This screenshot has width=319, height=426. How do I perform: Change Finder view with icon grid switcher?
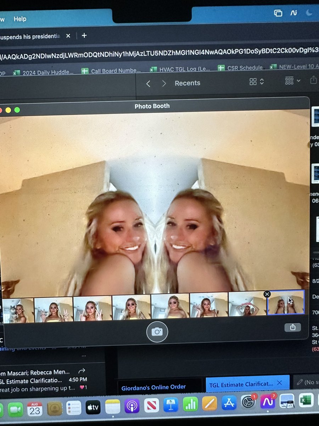coord(257,82)
